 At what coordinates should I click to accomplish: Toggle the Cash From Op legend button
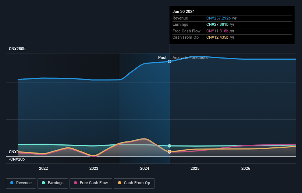tap(134, 183)
